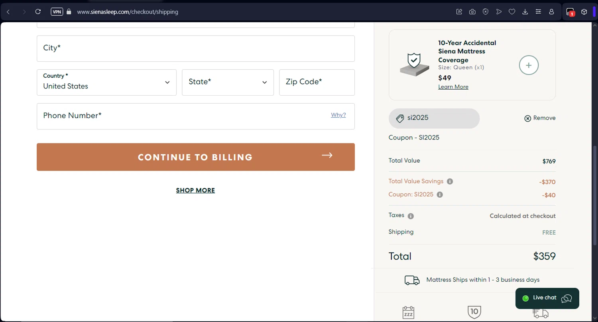Click the site security lock icon
The width and height of the screenshot is (598, 322).
[x=69, y=12]
